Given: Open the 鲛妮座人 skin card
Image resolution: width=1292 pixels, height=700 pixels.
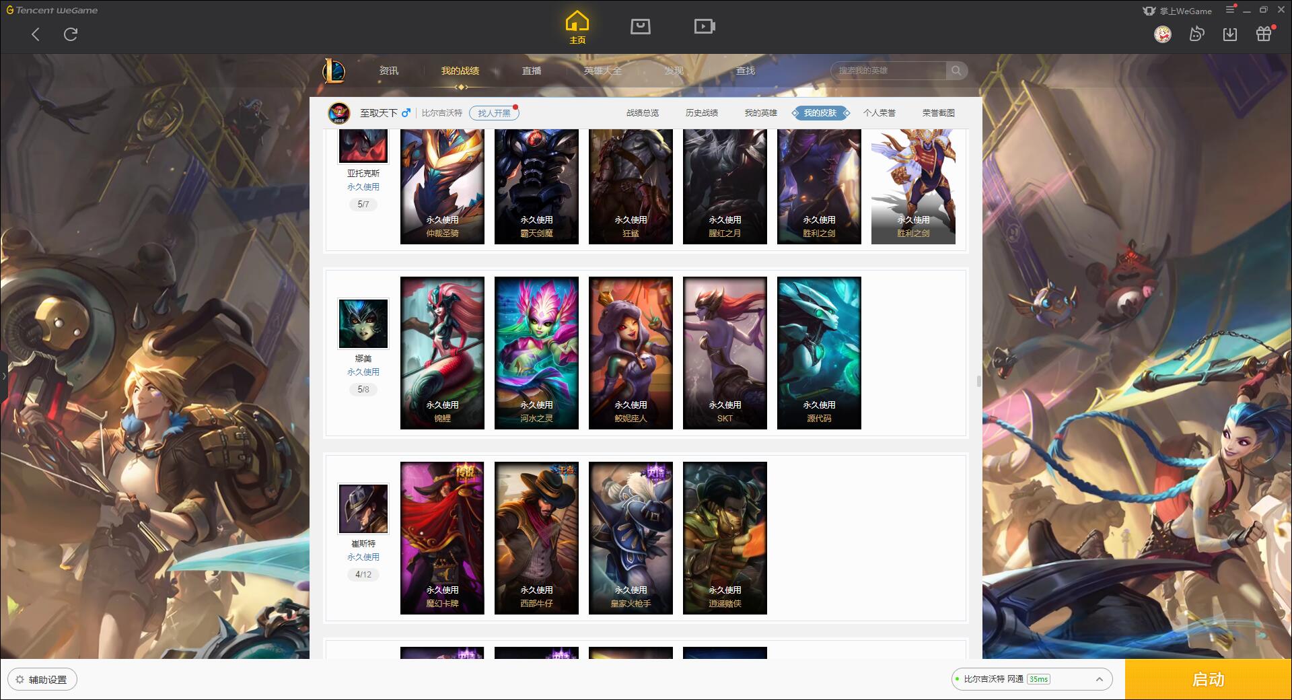Looking at the screenshot, I should pyautogui.click(x=631, y=353).
